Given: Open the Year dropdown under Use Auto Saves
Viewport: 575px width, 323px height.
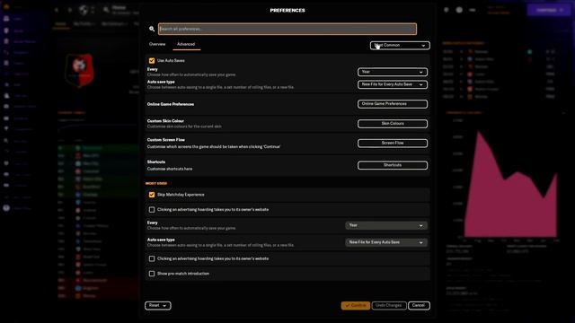Looking at the screenshot, I should tap(393, 72).
